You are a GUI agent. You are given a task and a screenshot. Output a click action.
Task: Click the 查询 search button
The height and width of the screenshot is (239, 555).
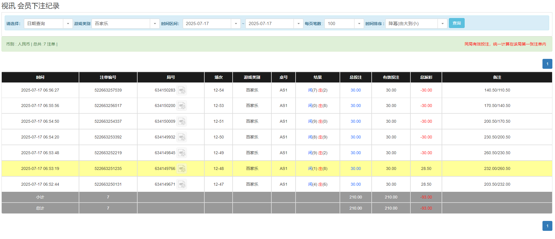tap(456, 23)
